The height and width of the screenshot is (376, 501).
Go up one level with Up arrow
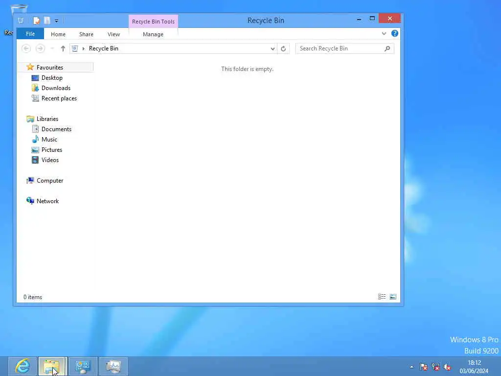(63, 48)
